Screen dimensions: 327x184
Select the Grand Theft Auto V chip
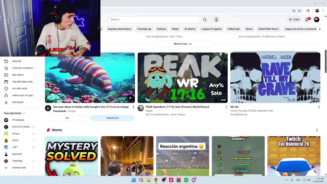point(268,29)
